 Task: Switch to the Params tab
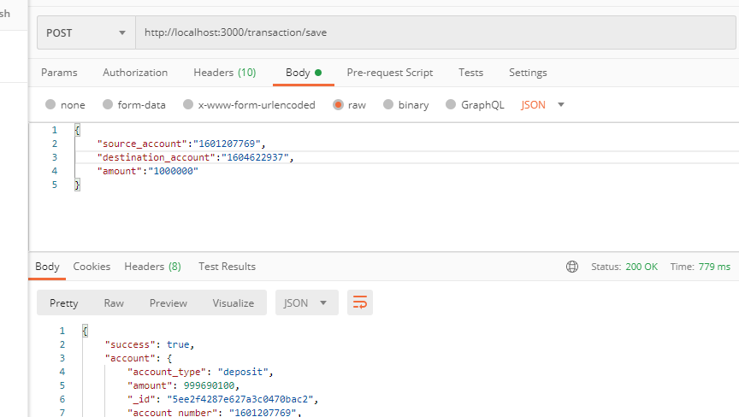tap(59, 73)
